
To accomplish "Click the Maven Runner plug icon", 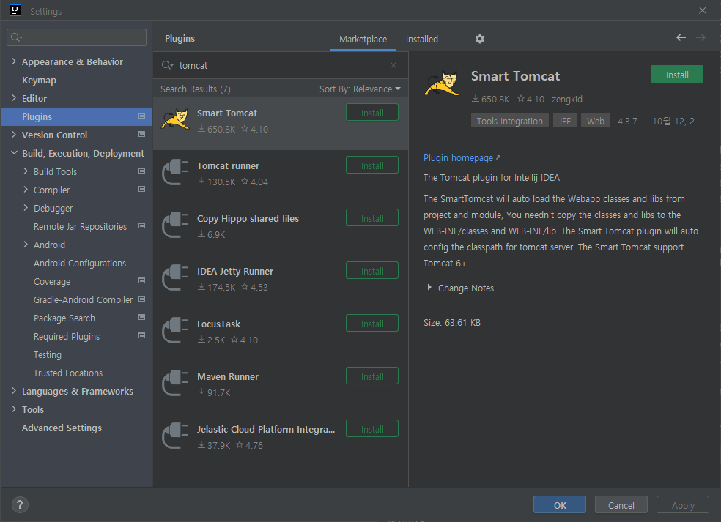I will click(x=175, y=383).
